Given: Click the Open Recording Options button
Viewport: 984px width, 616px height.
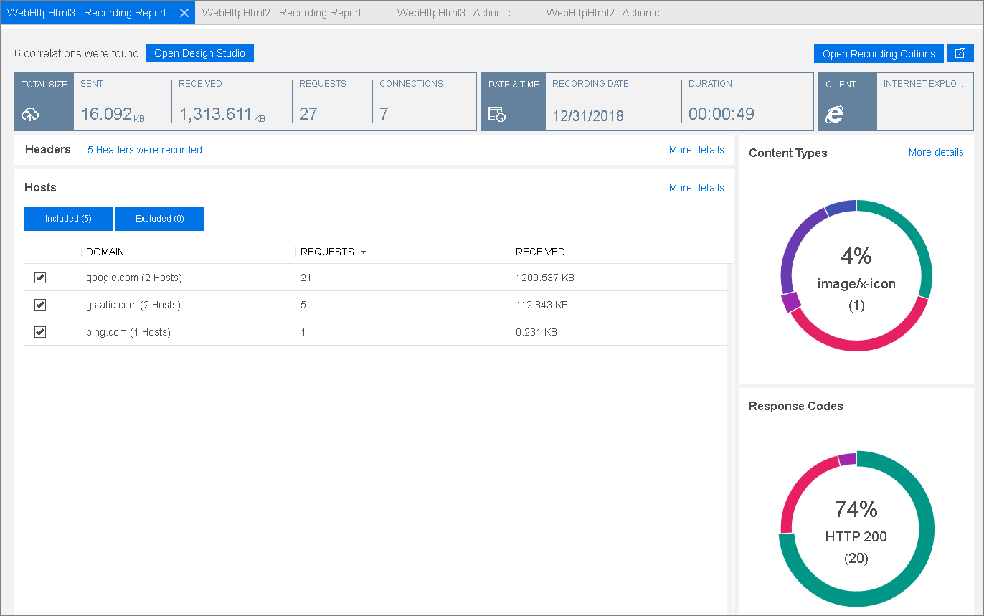Looking at the screenshot, I should click(879, 54).
